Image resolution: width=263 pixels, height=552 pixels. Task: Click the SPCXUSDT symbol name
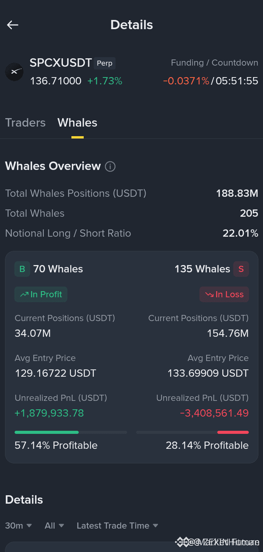(x=61, y=63)
